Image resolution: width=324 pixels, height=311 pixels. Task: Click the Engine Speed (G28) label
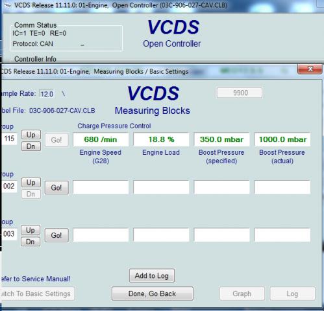101,157
